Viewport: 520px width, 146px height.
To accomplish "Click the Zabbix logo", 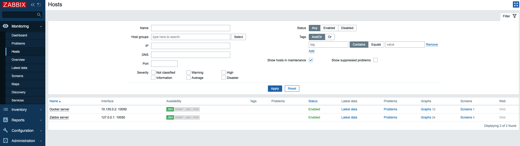I will click(x=14, y=4).
